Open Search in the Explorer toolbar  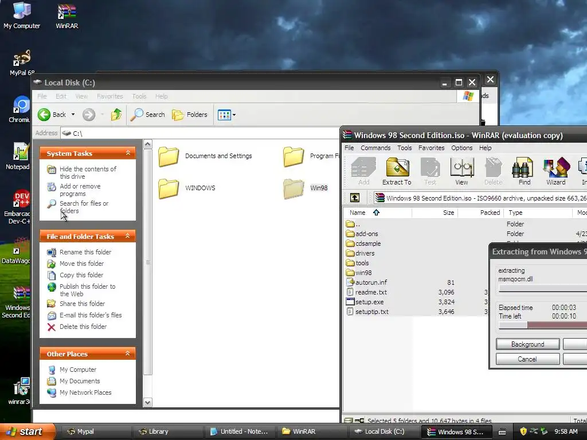(147, 115)
